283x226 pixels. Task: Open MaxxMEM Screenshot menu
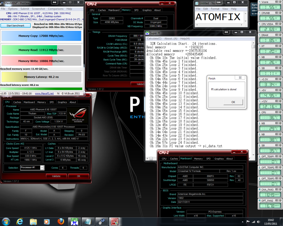tap(38, 9)
